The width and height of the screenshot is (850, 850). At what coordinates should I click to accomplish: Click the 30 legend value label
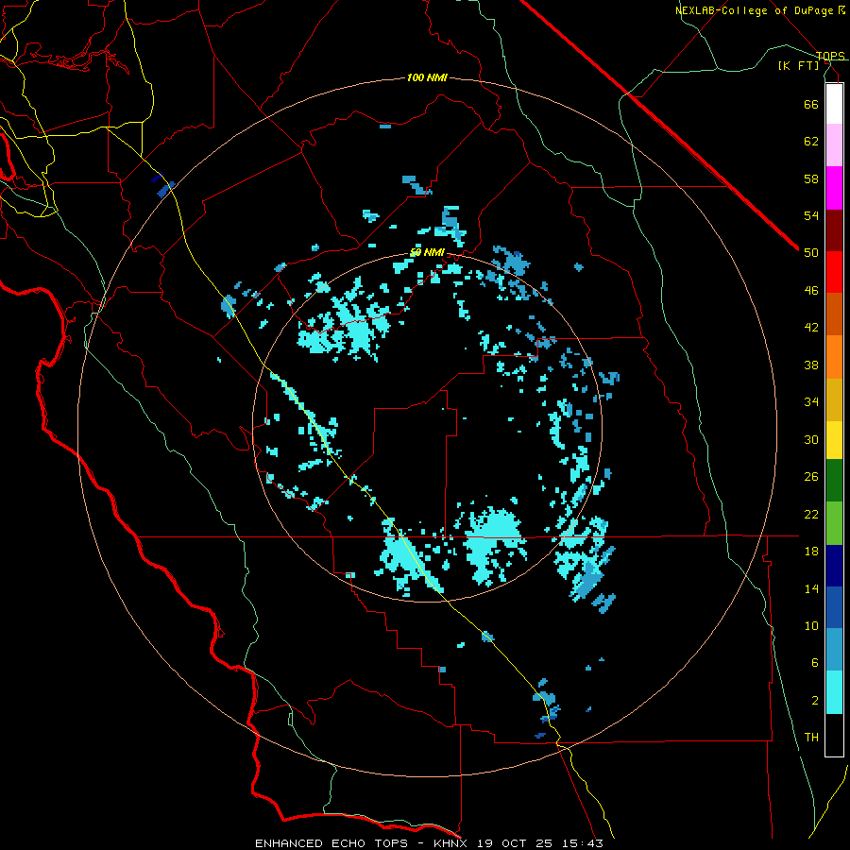click(x=811, y=439)
